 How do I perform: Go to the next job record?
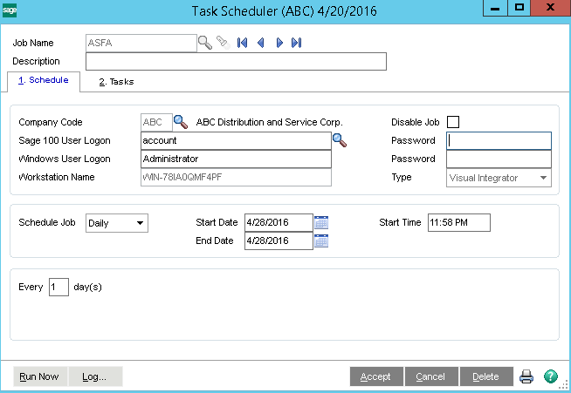pyautogui.click(x=279, y=42)
